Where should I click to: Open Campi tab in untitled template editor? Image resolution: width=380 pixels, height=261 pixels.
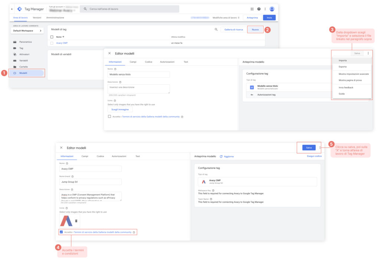(133, 62)
